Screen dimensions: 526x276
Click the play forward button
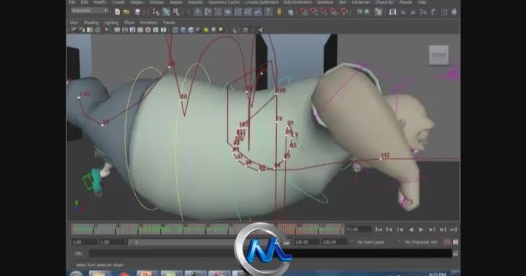[x=422, y=230]
